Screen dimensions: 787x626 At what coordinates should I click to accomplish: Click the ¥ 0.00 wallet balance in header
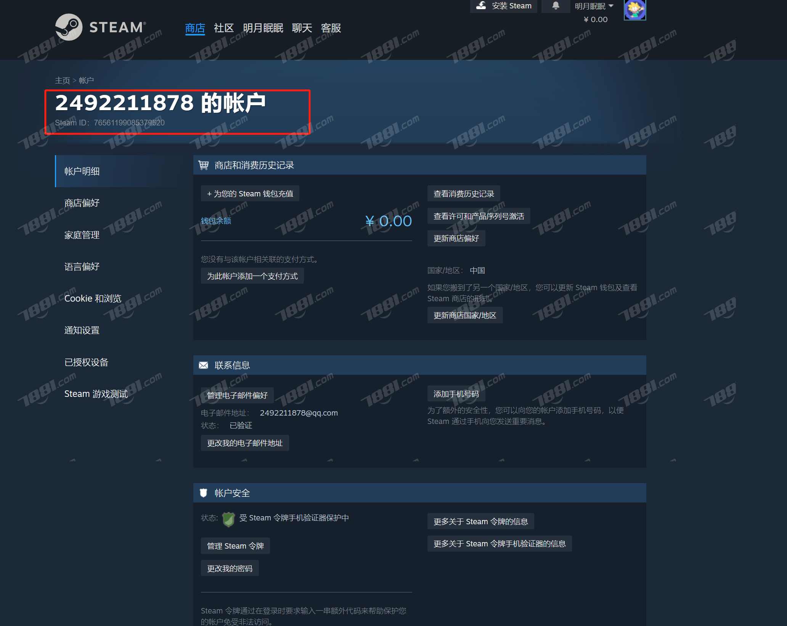(x=596, y=19)
